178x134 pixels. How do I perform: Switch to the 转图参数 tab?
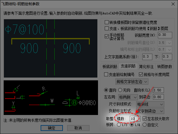(165, 67)
